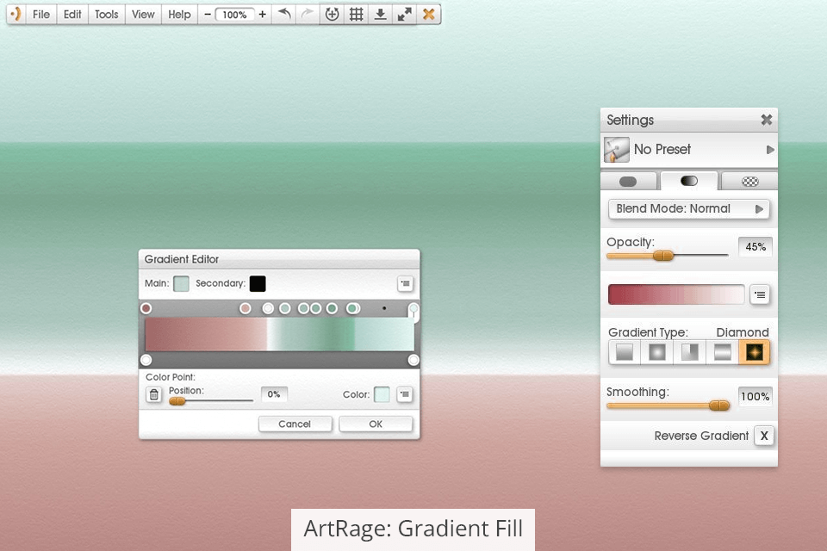
Task: Toggle the grid overlay icon
Action: click(357, 15)
